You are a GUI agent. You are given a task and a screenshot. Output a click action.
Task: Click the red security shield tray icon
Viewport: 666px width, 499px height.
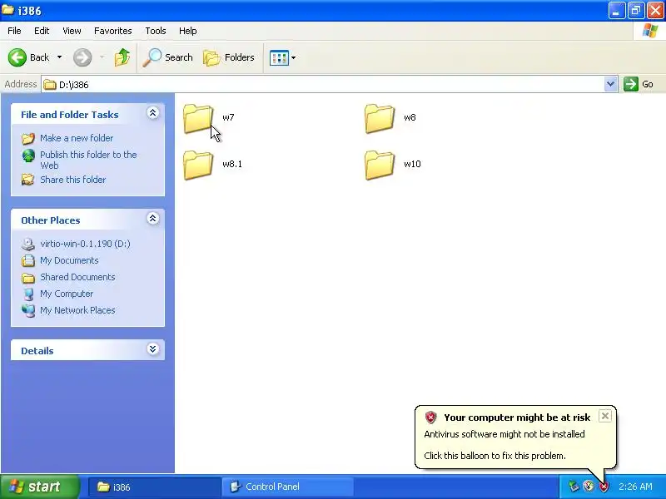[604, 487]
